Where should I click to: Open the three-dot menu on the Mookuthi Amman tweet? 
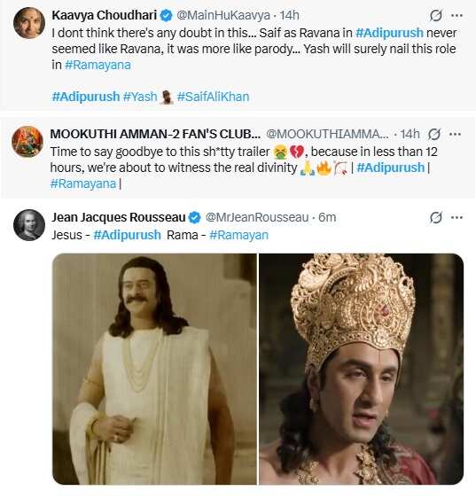(455, 134)
